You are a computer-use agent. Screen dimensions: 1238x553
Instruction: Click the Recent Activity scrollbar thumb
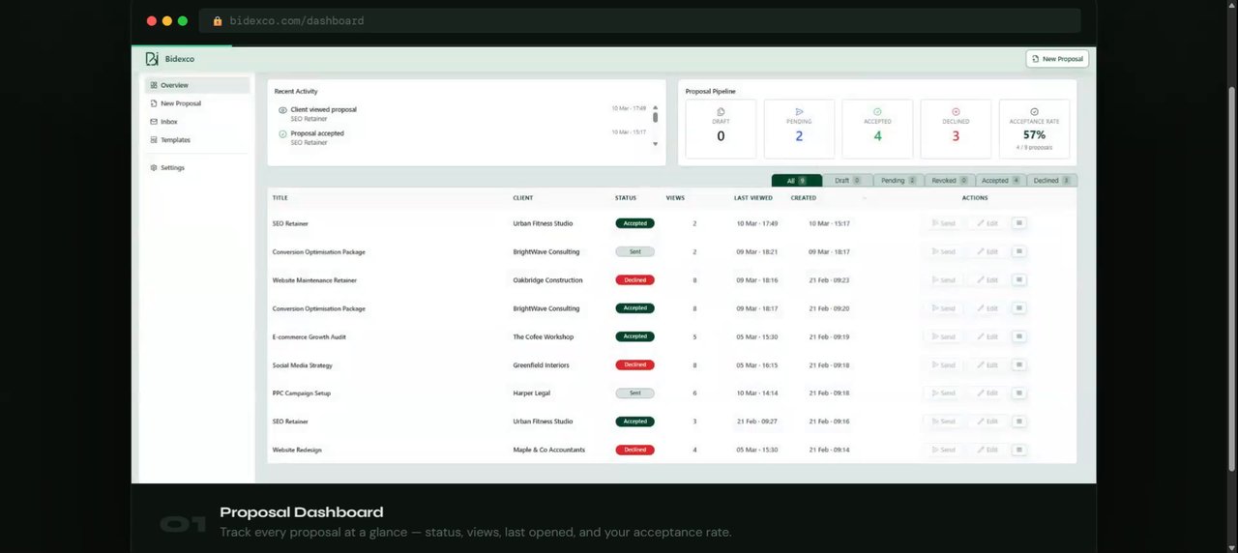[x=655, y=117]
